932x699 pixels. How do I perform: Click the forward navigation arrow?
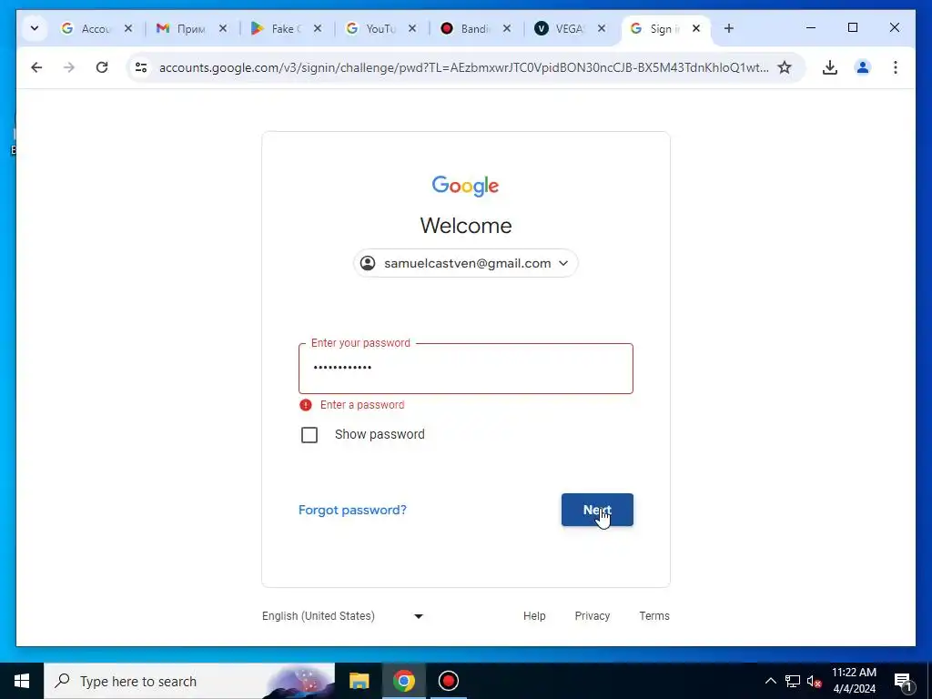69,67
